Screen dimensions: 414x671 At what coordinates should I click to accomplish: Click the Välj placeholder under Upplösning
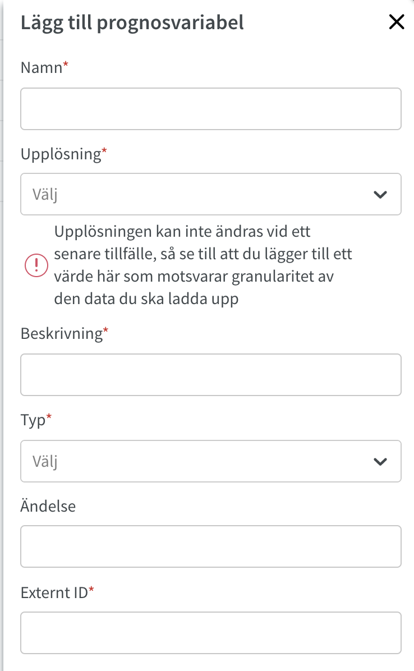45,195
